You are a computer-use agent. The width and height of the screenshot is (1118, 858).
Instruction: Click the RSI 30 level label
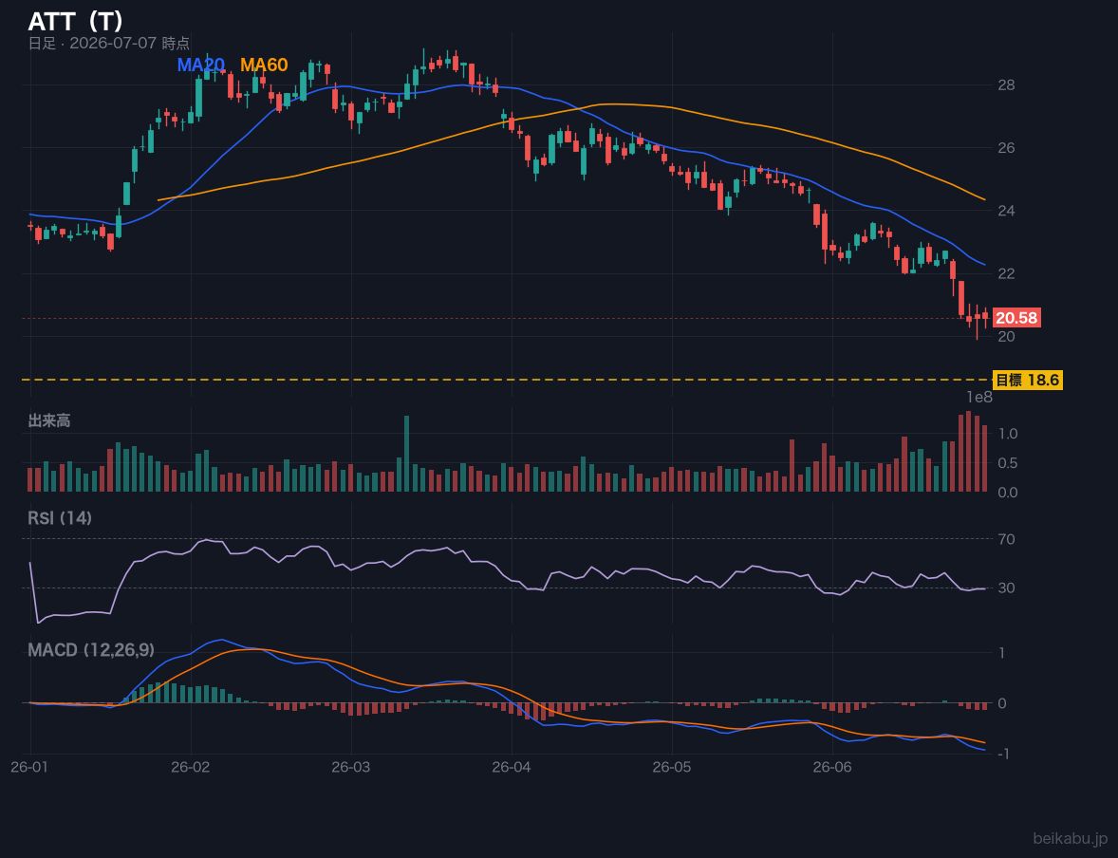pyautogui.click(x=1007, y=588)
